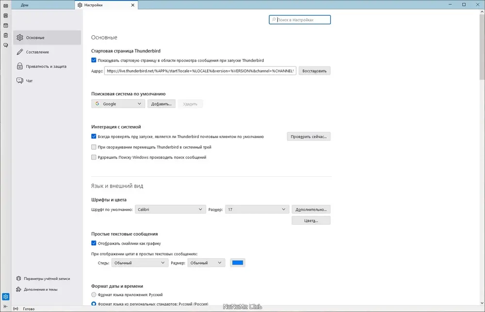
Task: Open Параметры учётной записи link
Action: click(47, 278)
